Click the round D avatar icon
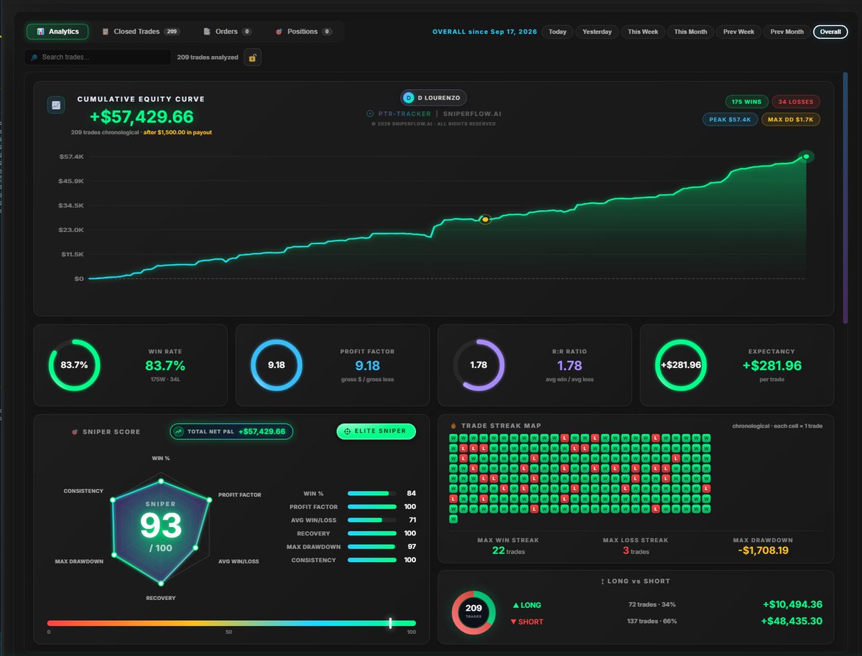 pos(409,98)
